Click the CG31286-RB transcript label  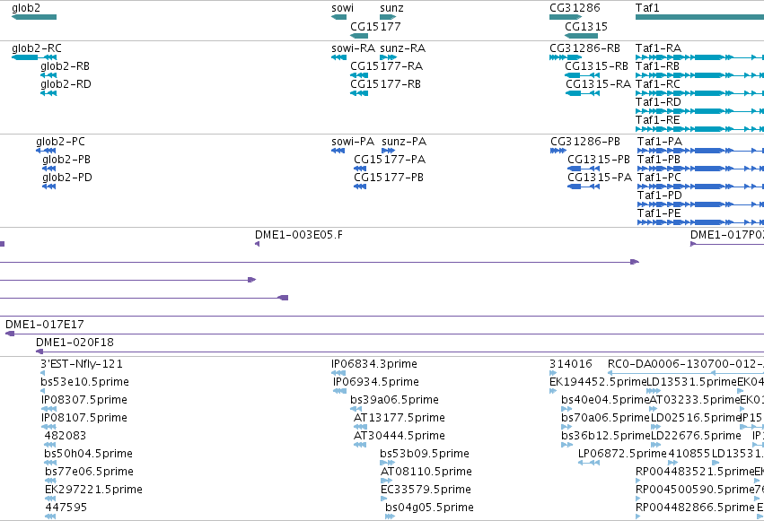click(584, 48)
